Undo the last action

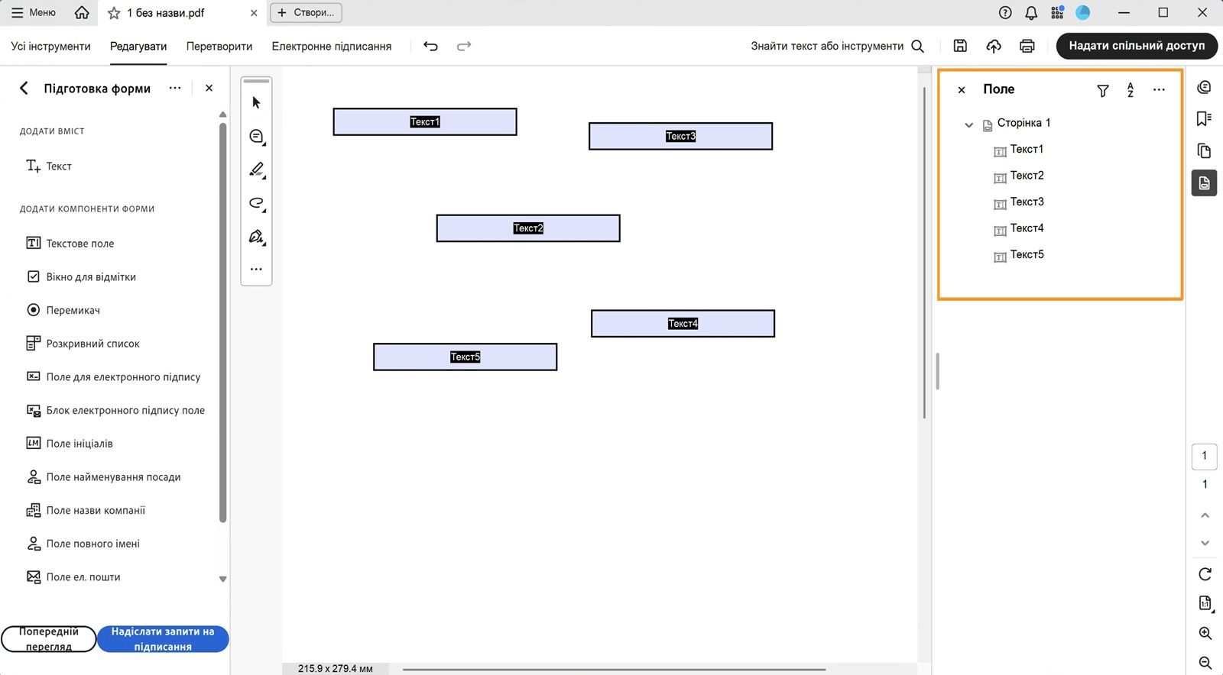pyautogui.click(x=431, y=46)
